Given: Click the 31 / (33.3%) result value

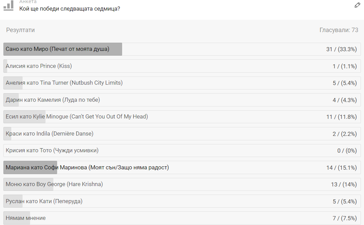Looking at the screenshot, I should tap(341, 50).
